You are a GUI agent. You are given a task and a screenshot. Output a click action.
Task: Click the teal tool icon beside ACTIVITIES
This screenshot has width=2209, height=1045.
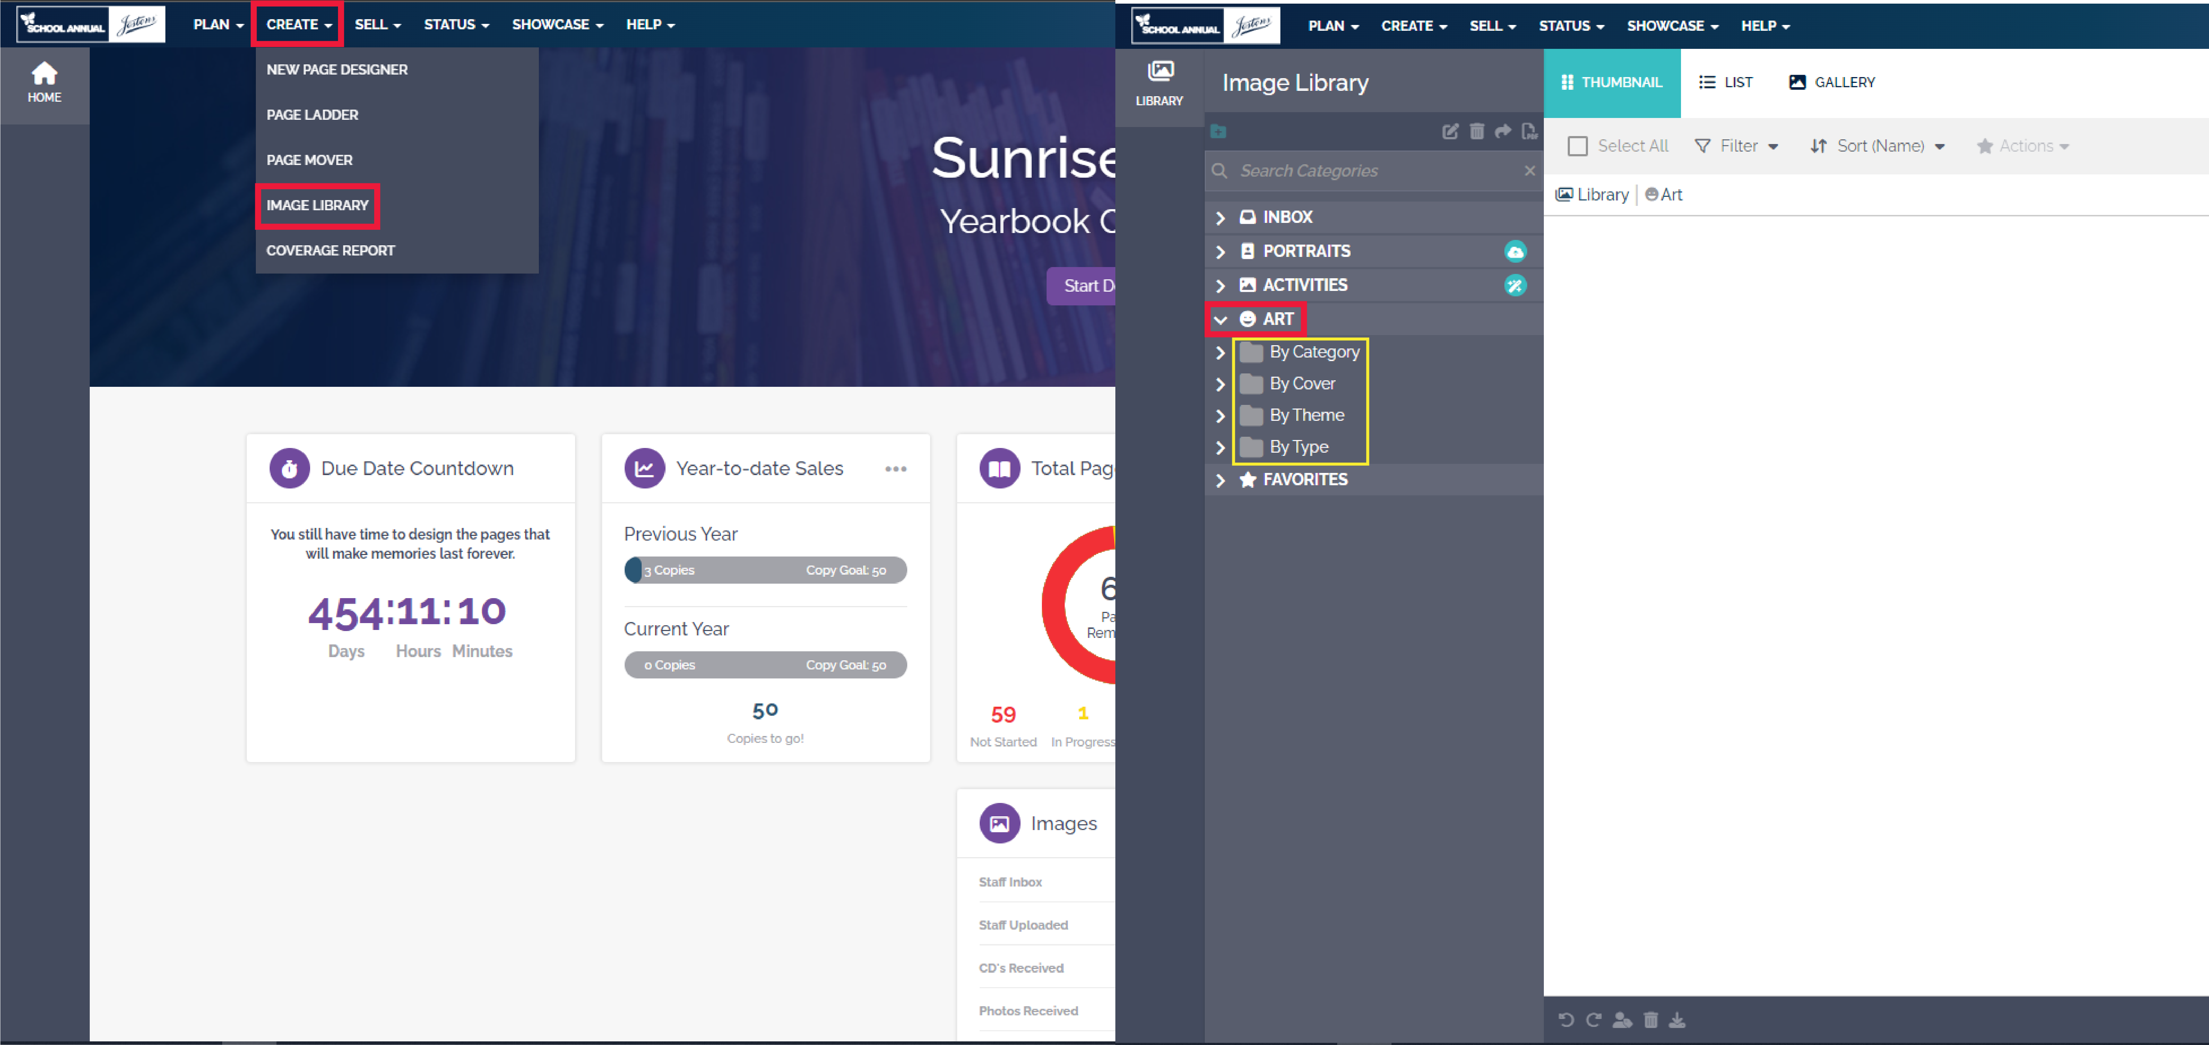pyautogui.click(x=1515, y=285)
